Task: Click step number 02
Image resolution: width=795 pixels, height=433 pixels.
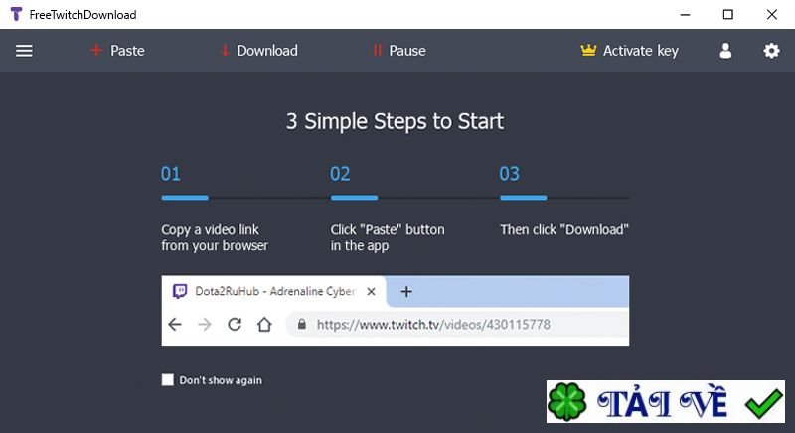Action: [x=340, y=174]
